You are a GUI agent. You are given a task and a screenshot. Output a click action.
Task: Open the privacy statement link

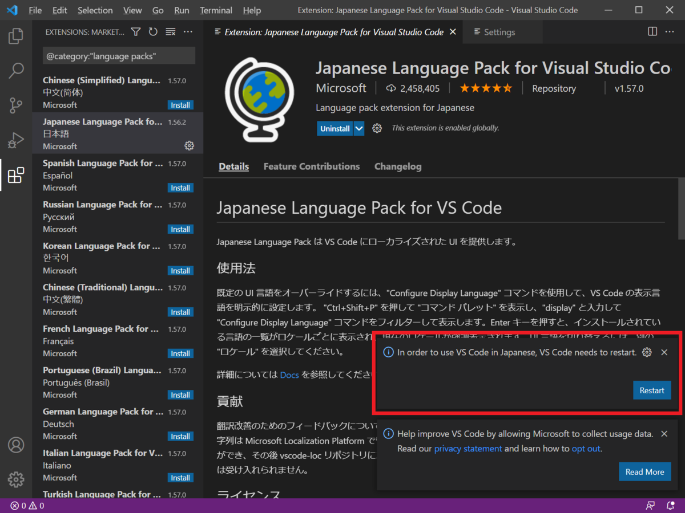[x=468, y=449]
